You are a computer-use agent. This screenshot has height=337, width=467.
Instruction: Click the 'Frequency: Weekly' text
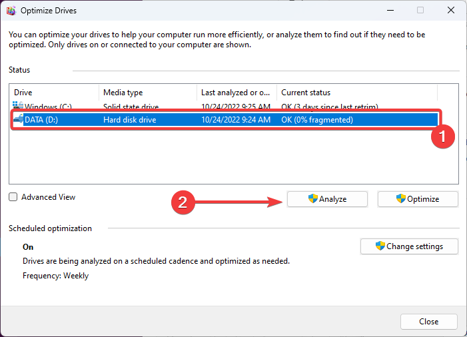(56, 276)
